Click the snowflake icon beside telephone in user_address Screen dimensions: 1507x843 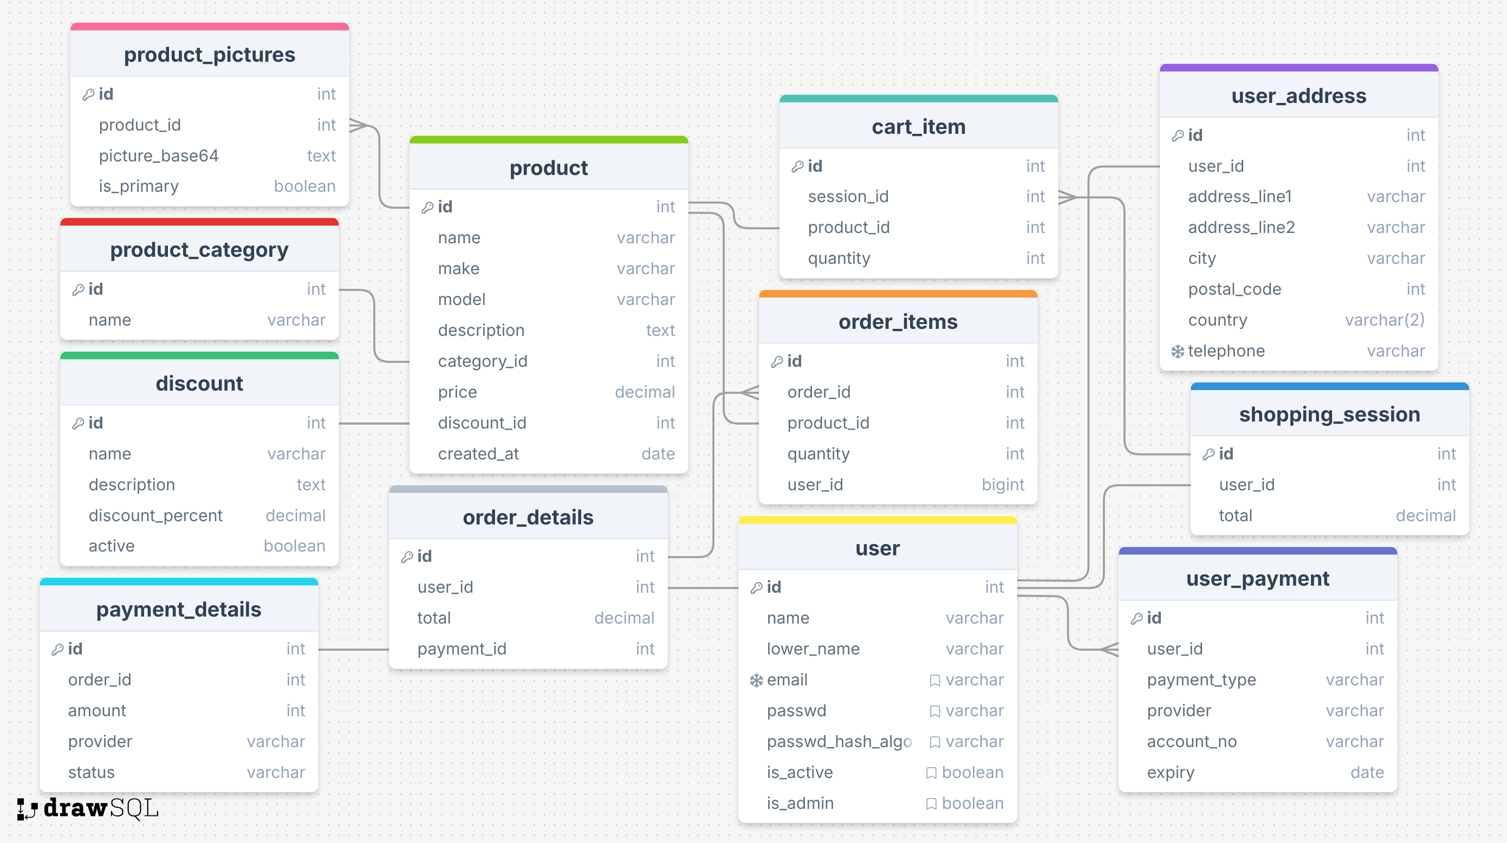click(1178, 351)
